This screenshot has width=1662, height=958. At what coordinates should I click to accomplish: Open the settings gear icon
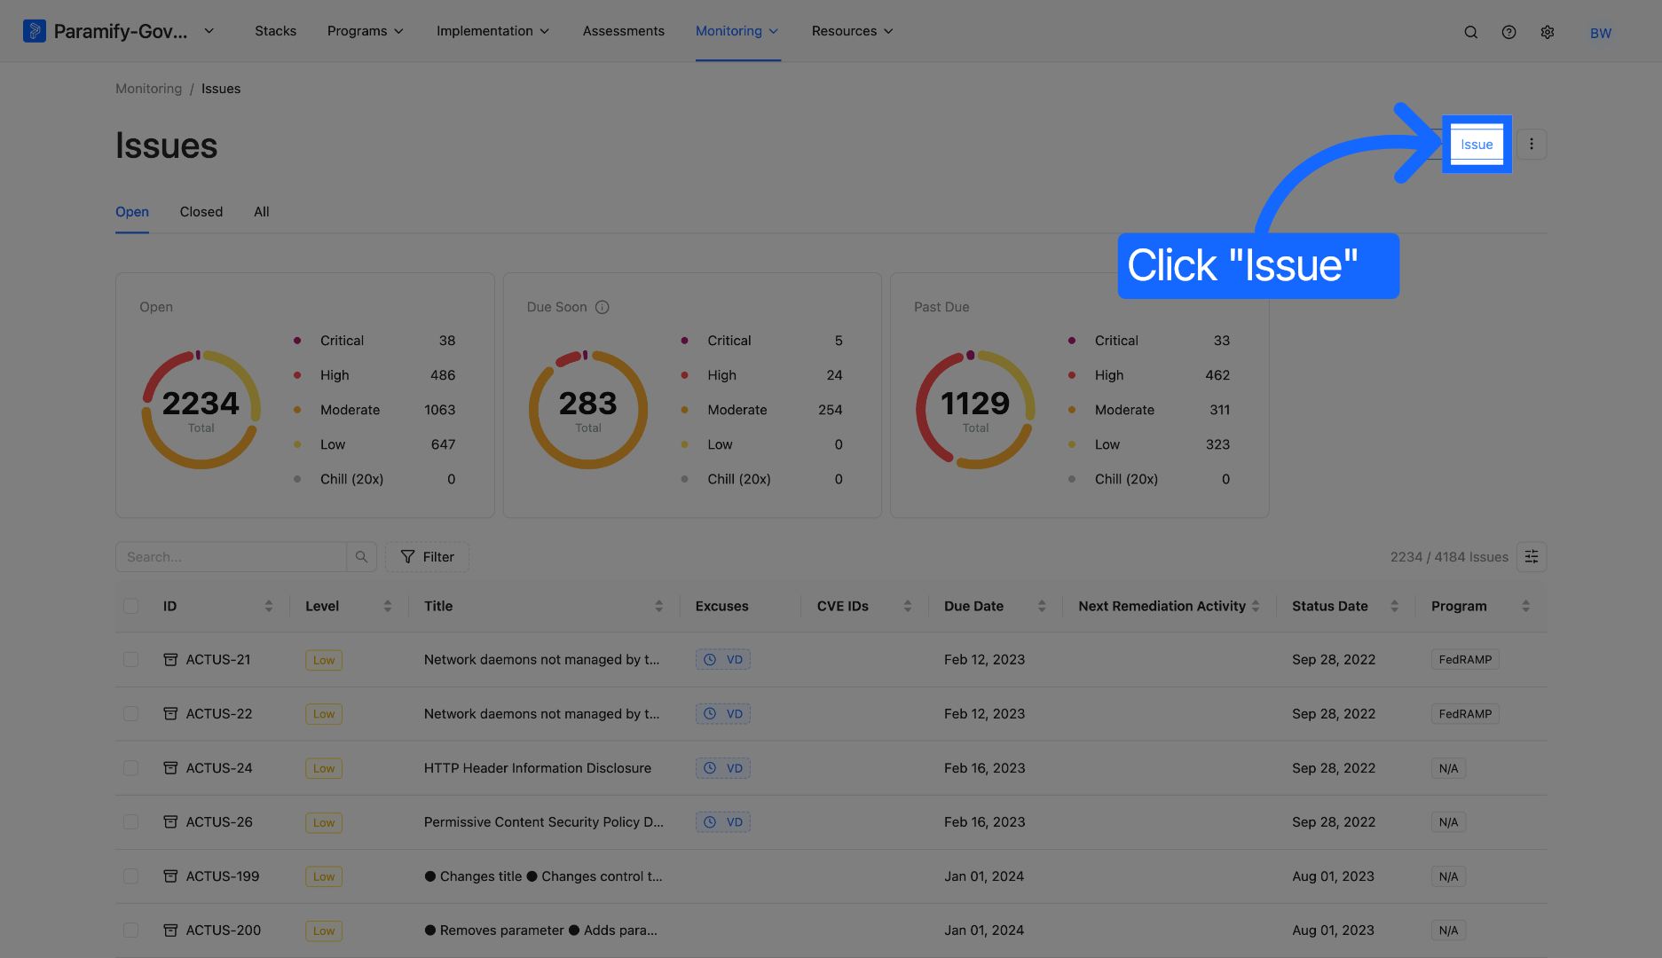1547,32
